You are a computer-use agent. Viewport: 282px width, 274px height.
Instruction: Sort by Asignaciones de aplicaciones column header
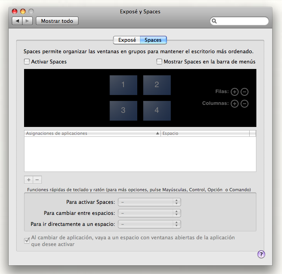pos(92,133)
